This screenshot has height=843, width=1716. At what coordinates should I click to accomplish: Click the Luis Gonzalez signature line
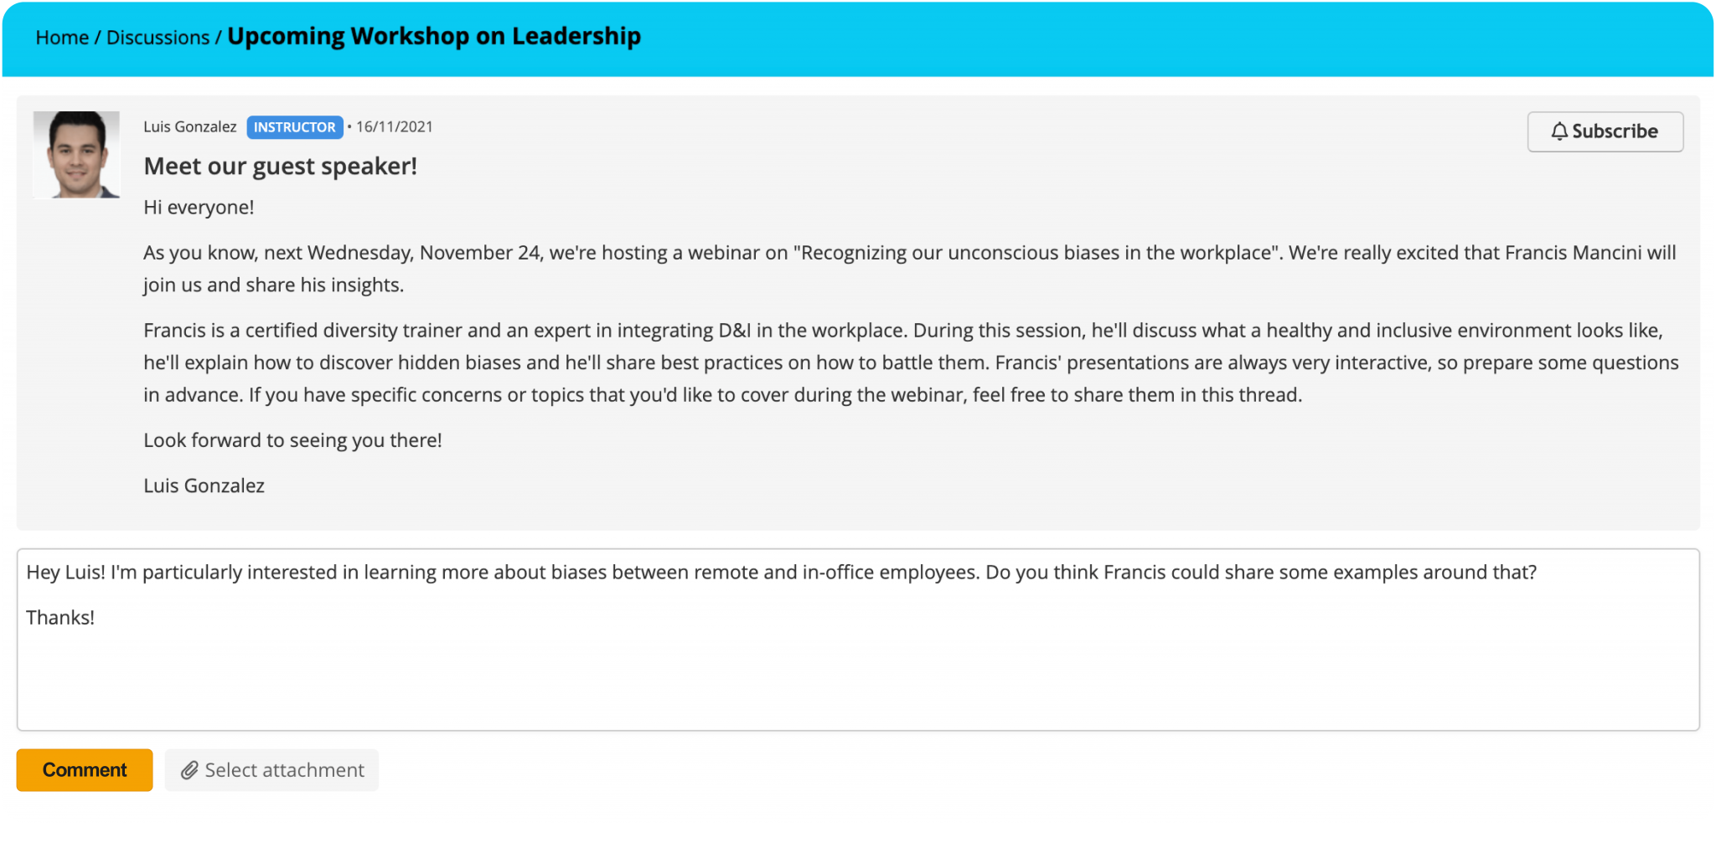[x=204, y=485]
